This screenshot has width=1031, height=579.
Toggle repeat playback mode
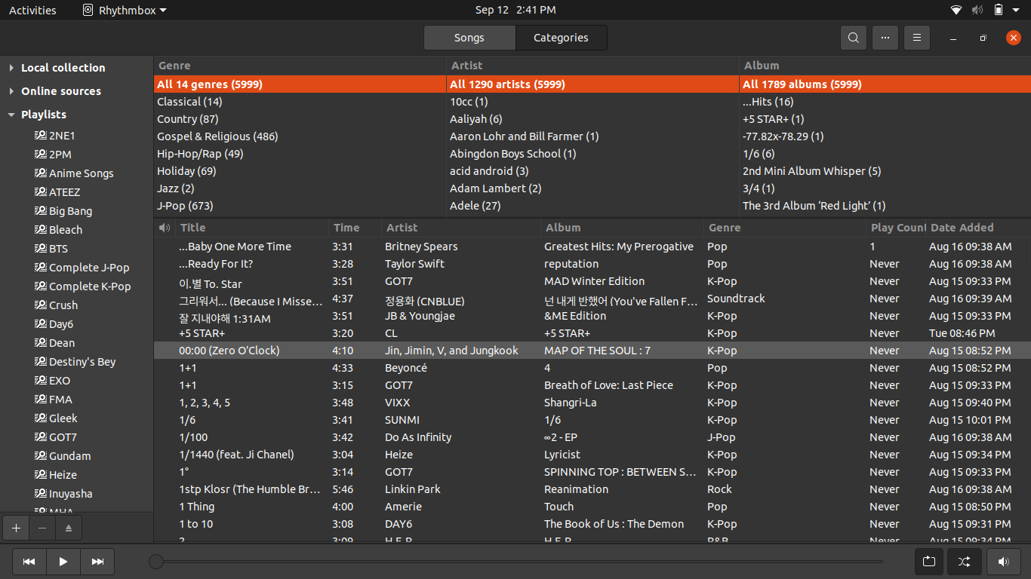coord(928,562)
